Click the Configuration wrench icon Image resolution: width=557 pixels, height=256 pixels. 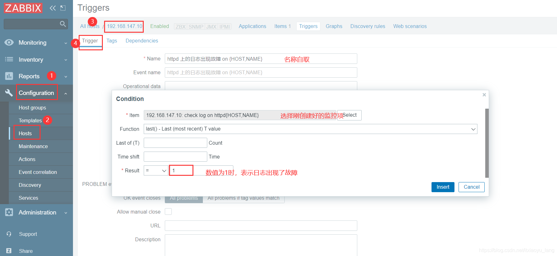9,93
